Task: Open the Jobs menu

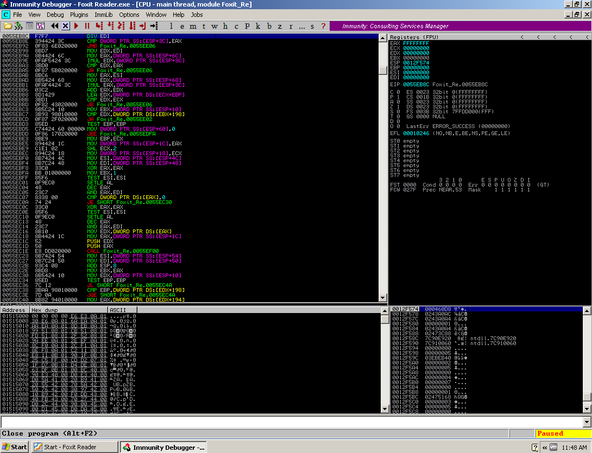Action: point(197,15)
